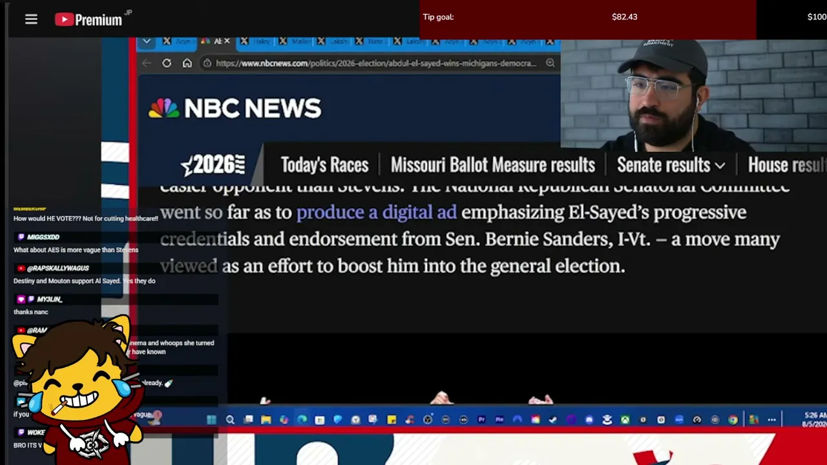Image resolution: width=827 pixels, height=465 pixels.
Task: Open Adobe Media Encoder from taskbar
Action: click(x=499, y=420)
